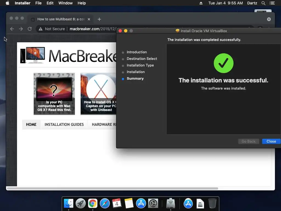Click the MacBreaker site logo

click(x=68, y=56)
